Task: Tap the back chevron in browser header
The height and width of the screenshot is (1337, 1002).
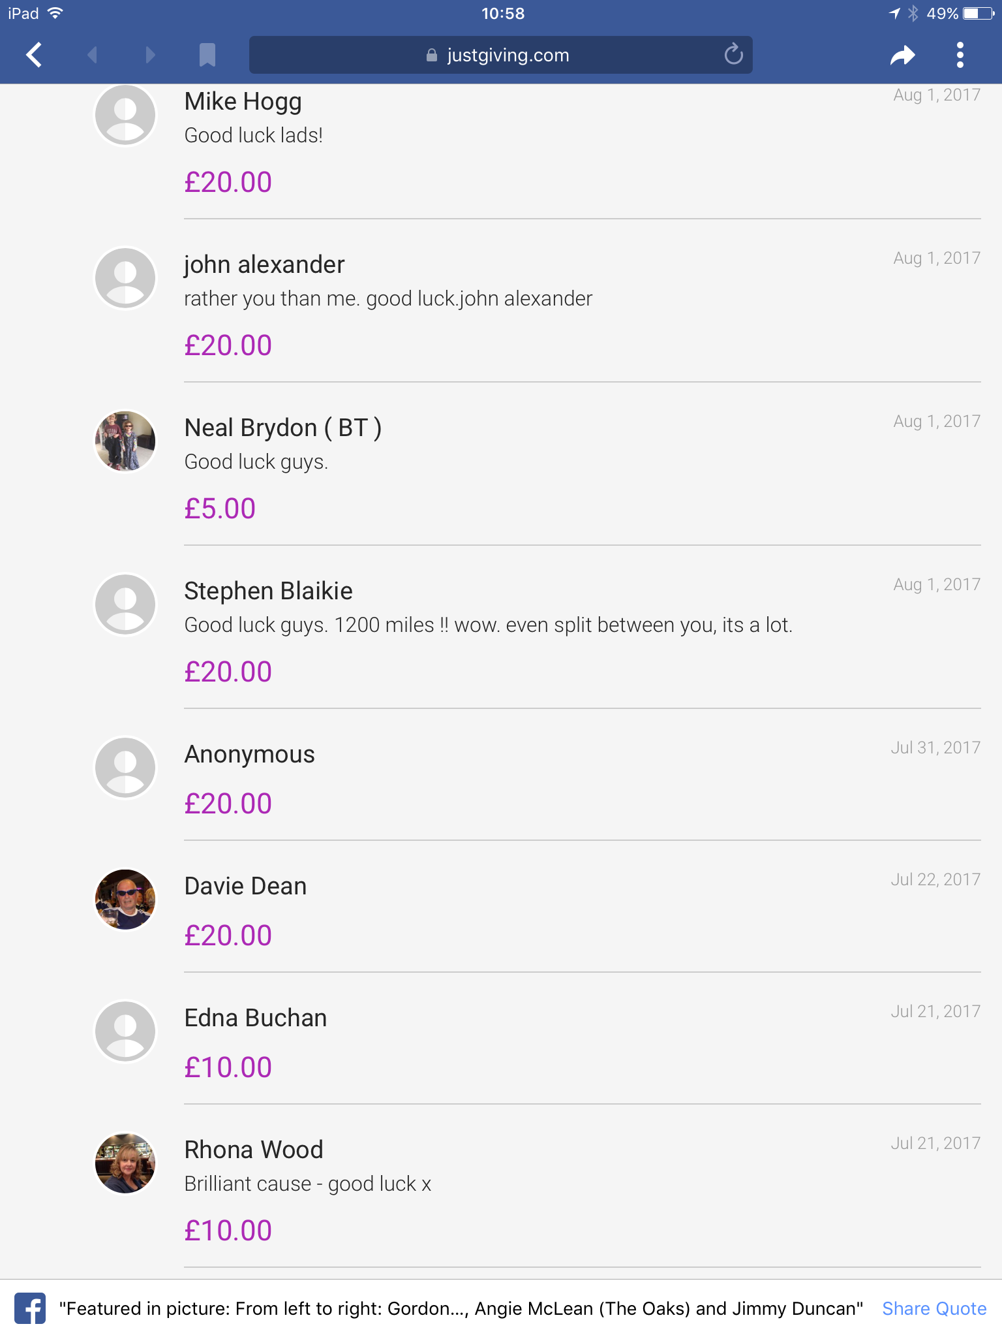Action: 35,55
